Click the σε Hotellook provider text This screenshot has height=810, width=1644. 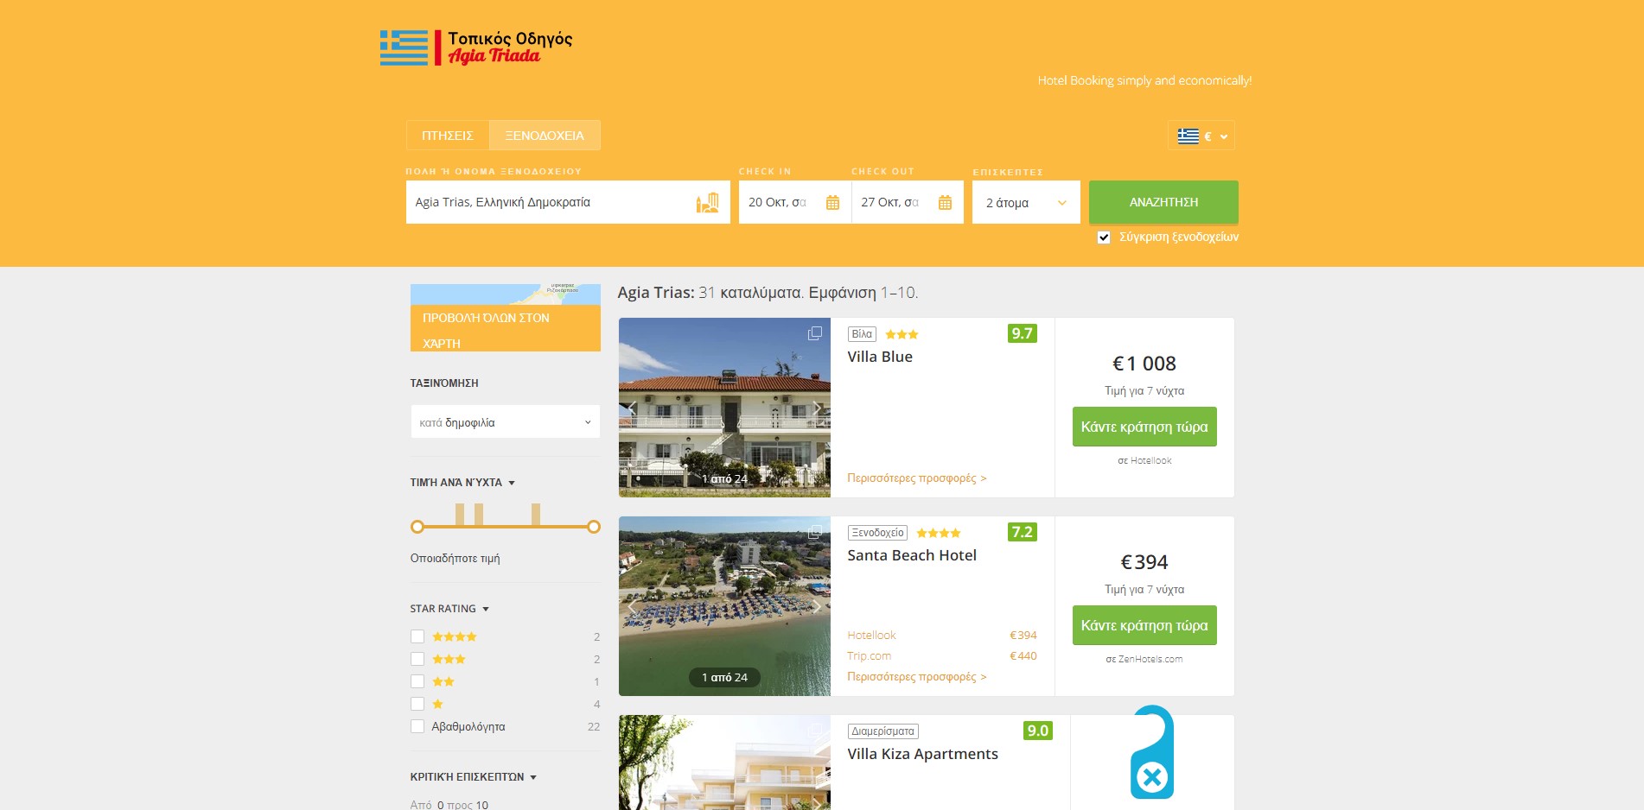click(x=1144, y=460)
